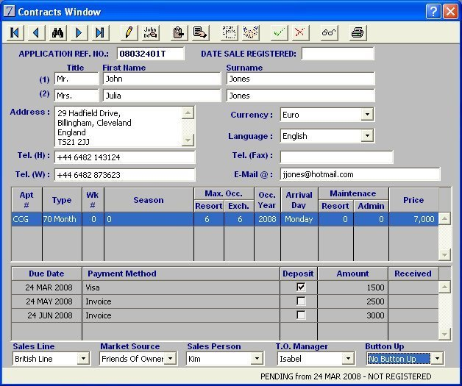Click the pencil edit icon

[x=129, y=32]
